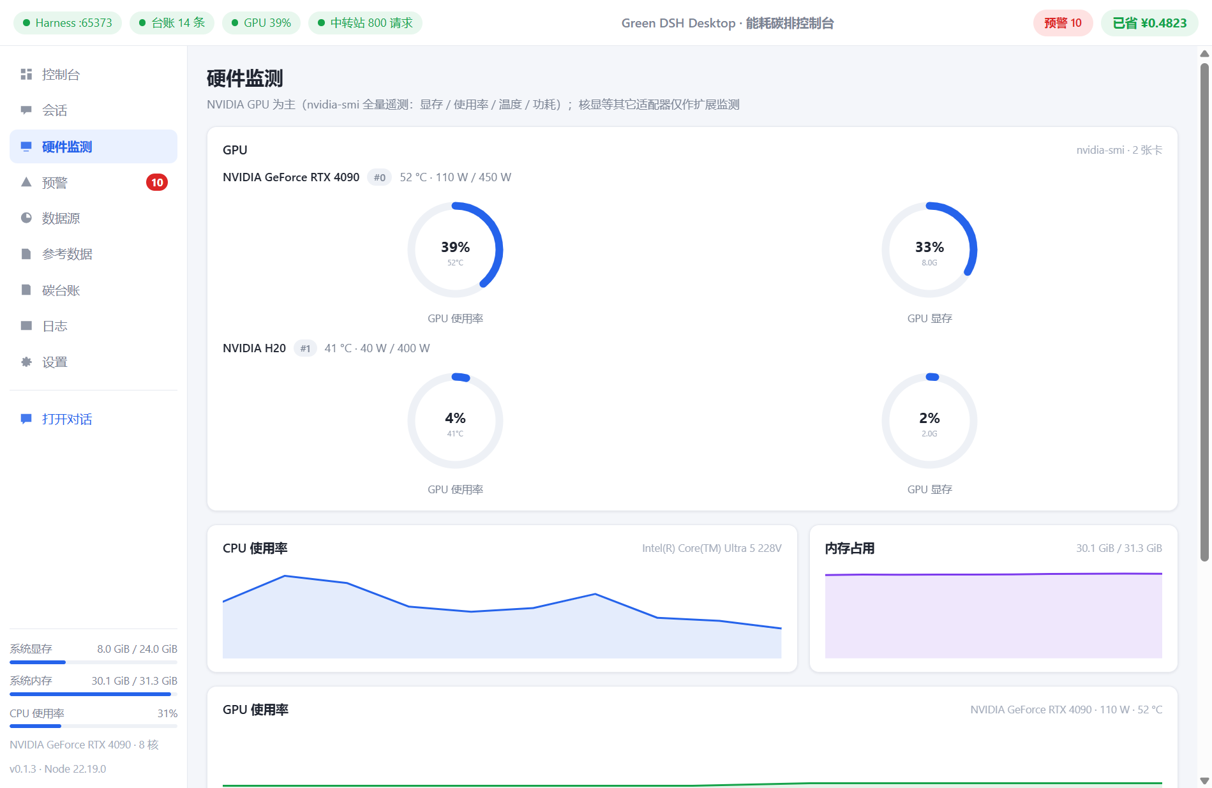This screenshot has width=1212, height=788.
Task: Click the 内存占用 area chart
Action: point(993,616)
